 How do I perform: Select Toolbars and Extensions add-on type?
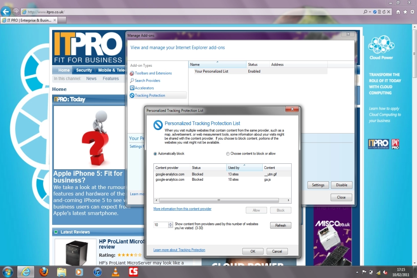pos(153,73)
